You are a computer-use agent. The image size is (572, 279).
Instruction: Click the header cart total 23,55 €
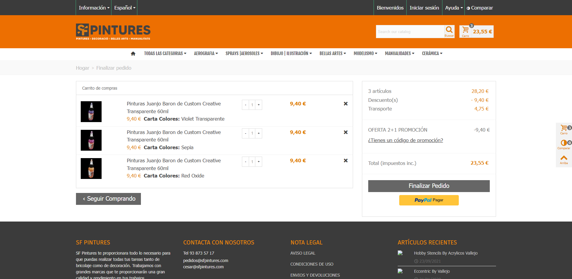(x=482, y=32)
